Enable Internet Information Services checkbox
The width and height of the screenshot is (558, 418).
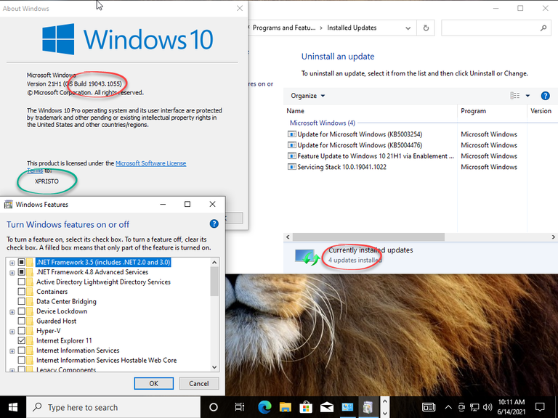click(x=22, y=351)
